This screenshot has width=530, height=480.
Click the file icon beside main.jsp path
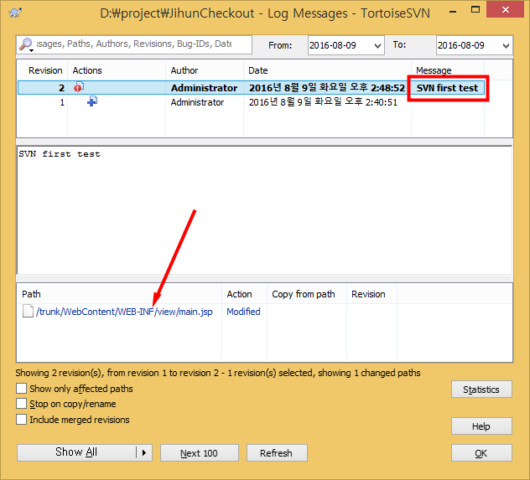(x=28, y=312)
